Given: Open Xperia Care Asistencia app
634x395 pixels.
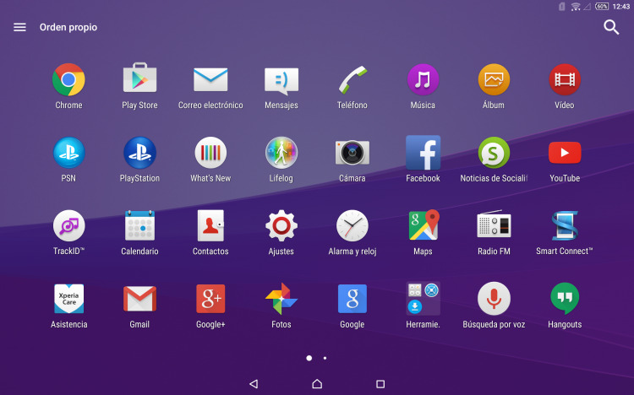Looking at the screenshot, I should tap(68, 299).
